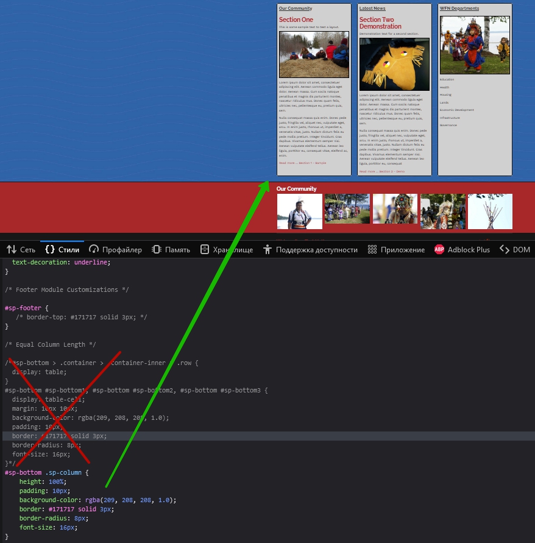Click the Governance department link
535x543 pixels.
(448, 125)
